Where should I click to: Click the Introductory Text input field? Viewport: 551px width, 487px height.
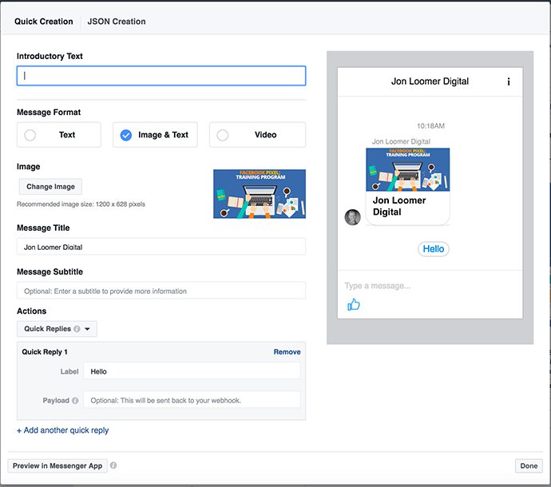click(x=161, y=76)
